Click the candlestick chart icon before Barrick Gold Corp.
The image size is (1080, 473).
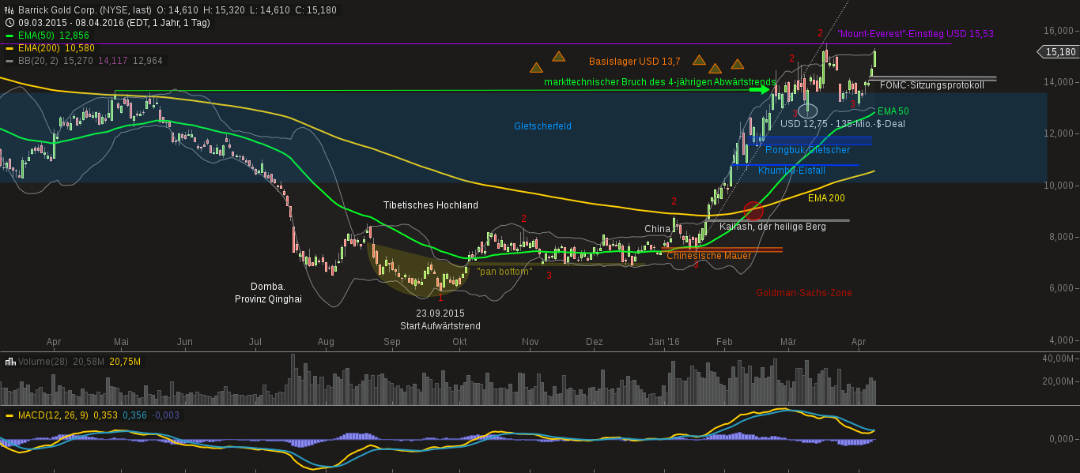[x=9, y=10]
